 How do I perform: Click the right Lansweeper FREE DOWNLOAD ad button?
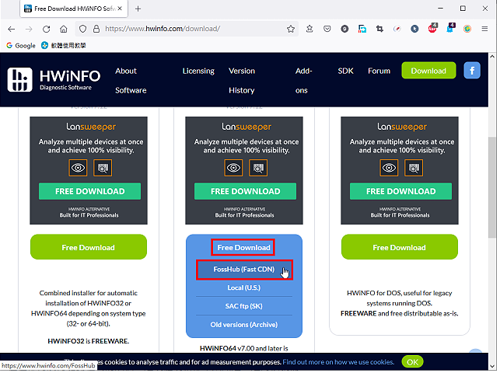(400, 192)
